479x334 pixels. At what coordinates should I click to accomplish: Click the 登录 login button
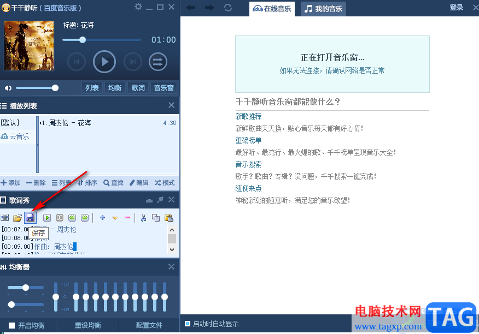(x=457, y=7)
